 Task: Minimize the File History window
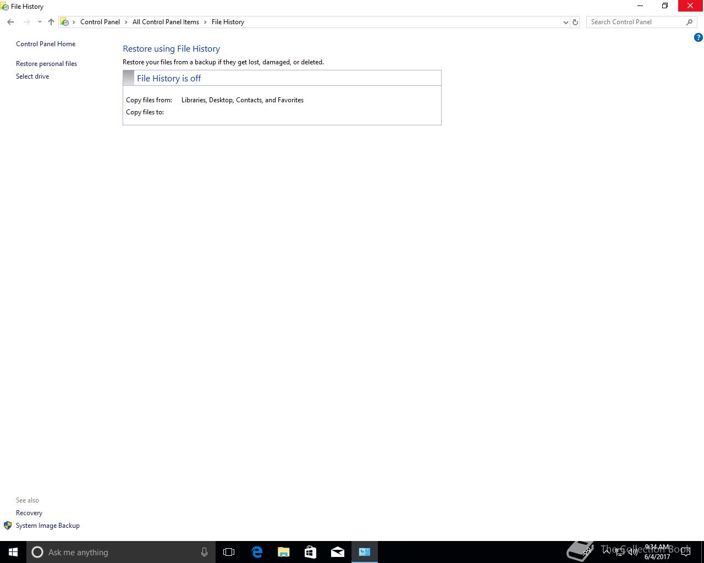[640, 6]
